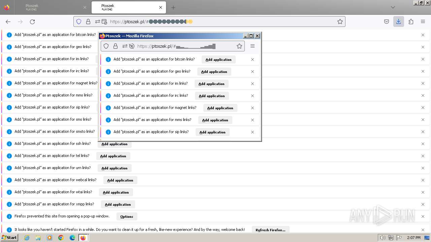Open a new tab with the plus button
Viewport: 431px width, 242px height.
click(173, 7)
